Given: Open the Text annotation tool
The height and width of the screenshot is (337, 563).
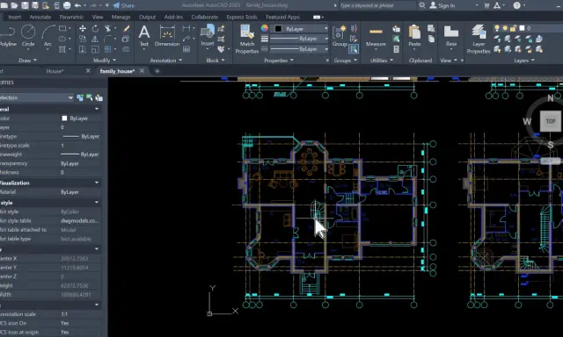Looking at the screenshot, I should coord(144,36).
